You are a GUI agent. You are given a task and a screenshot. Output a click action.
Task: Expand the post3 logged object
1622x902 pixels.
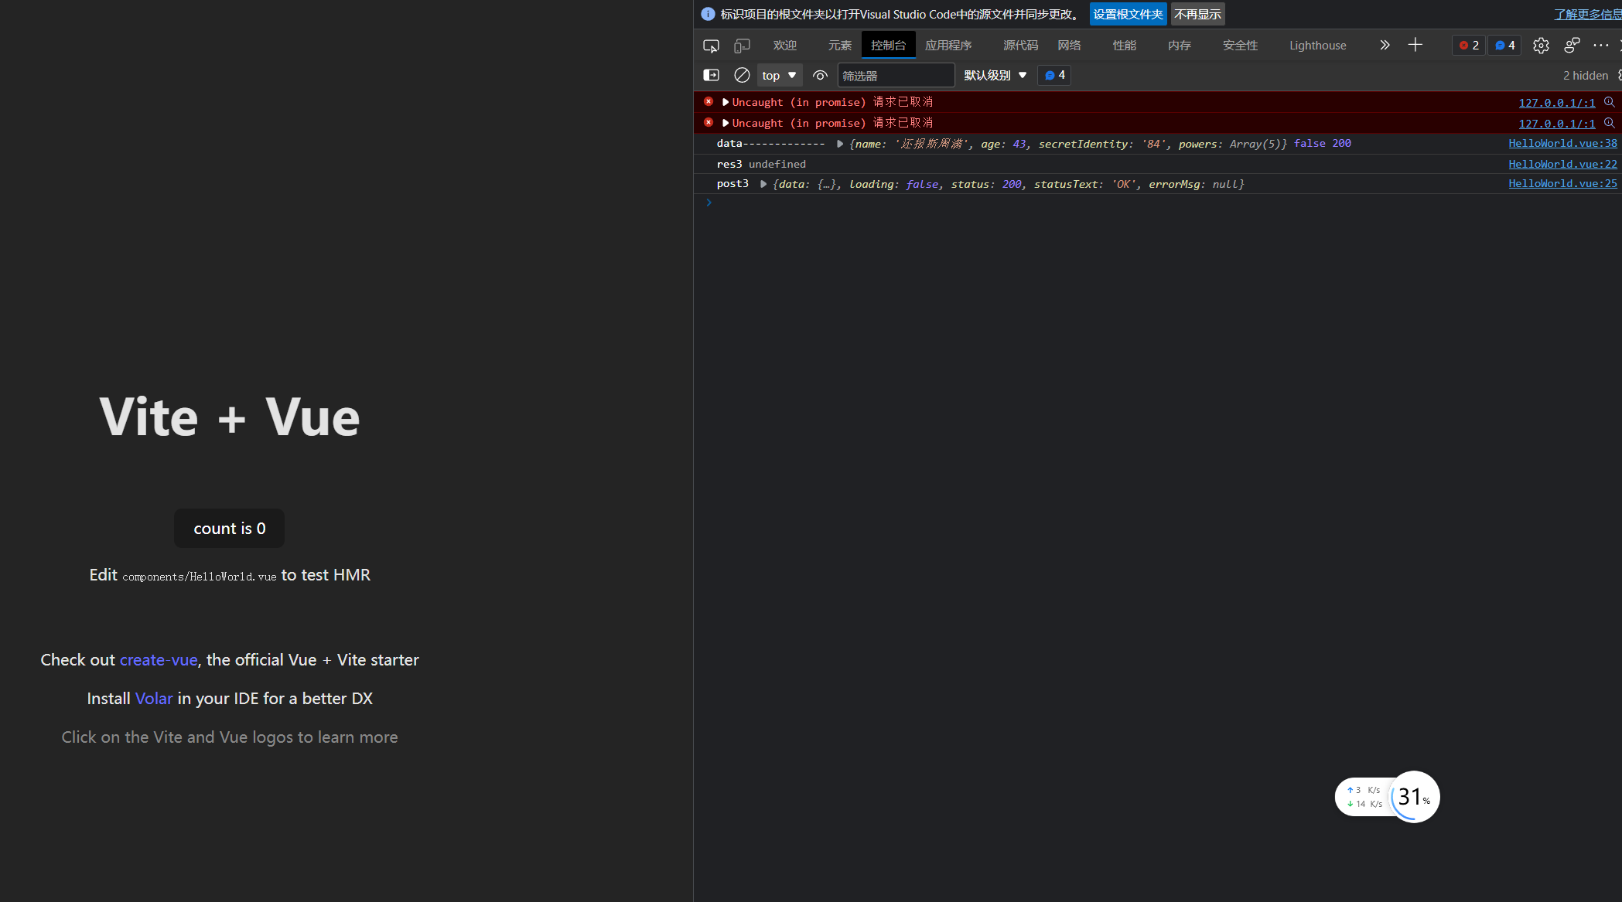pos(763,184)
